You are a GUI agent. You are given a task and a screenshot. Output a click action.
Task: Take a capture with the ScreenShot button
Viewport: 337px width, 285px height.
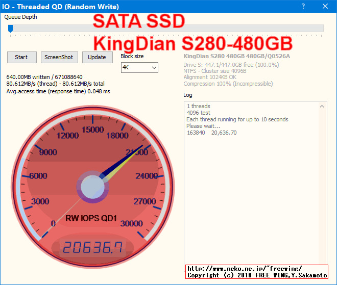tap(59, 57)
